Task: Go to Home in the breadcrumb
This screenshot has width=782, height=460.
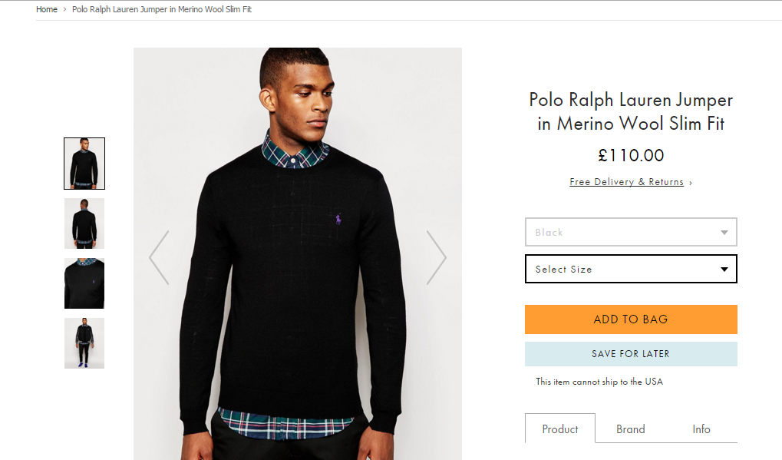Action: 47,10
